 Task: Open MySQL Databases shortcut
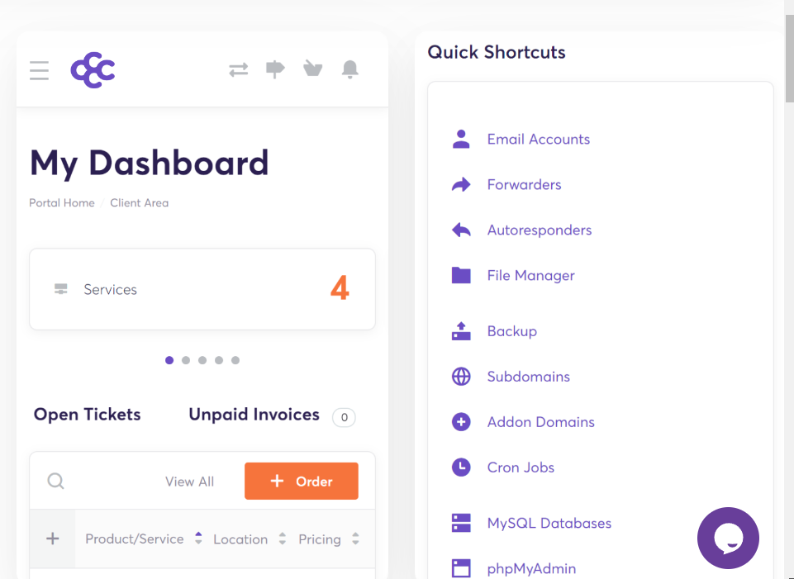point(549,524)
